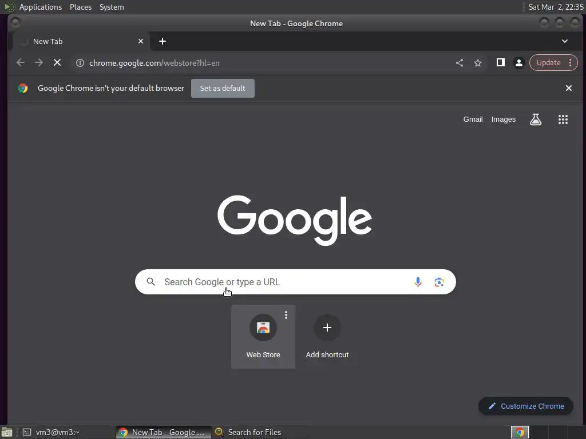Open the Places menu
586x439 pixels.
pyautogui.click(x=81, y=7)
